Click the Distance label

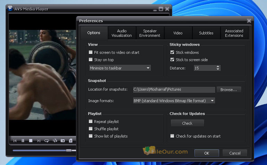click(x=178, y=68)
